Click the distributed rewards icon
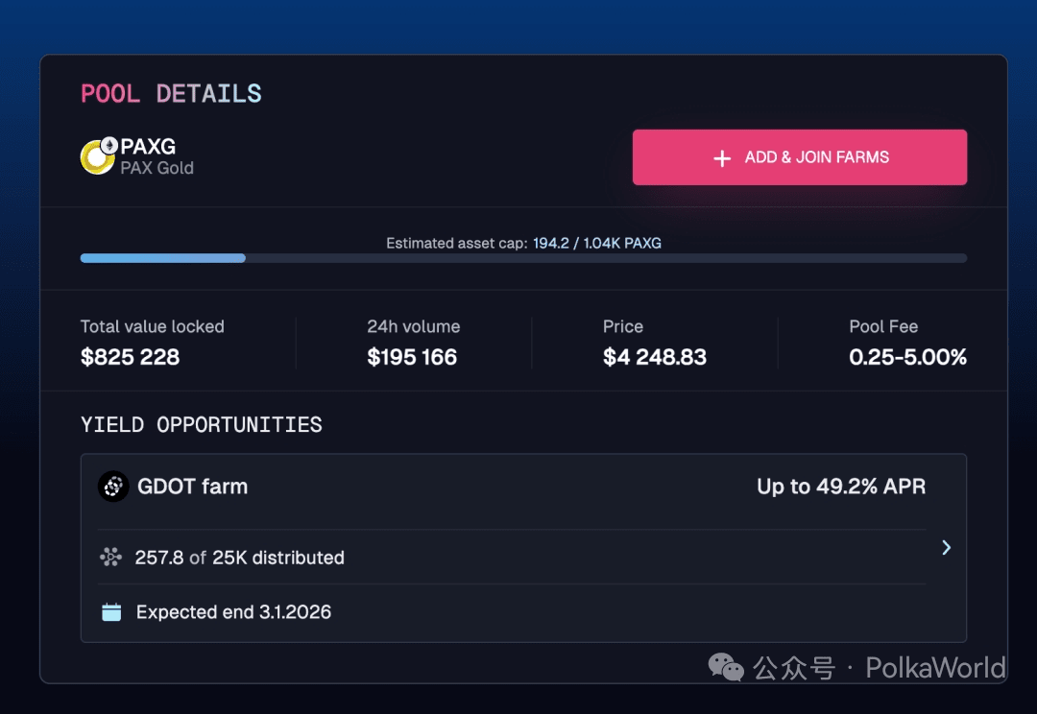Image resolution: width=1037 pixels, height=714 pixels. [111, 558]
